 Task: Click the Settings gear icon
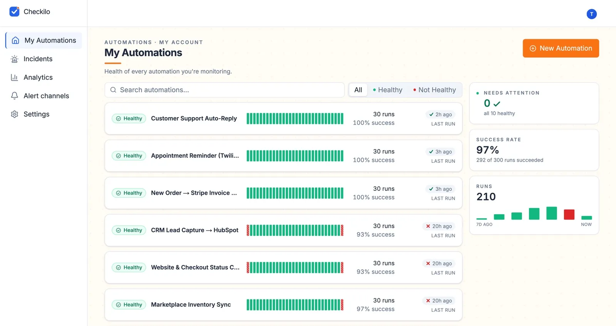pos(15,114)
